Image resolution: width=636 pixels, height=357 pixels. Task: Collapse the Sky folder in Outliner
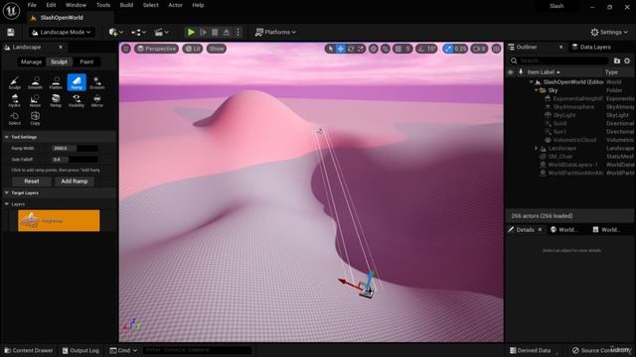point(537,90)
